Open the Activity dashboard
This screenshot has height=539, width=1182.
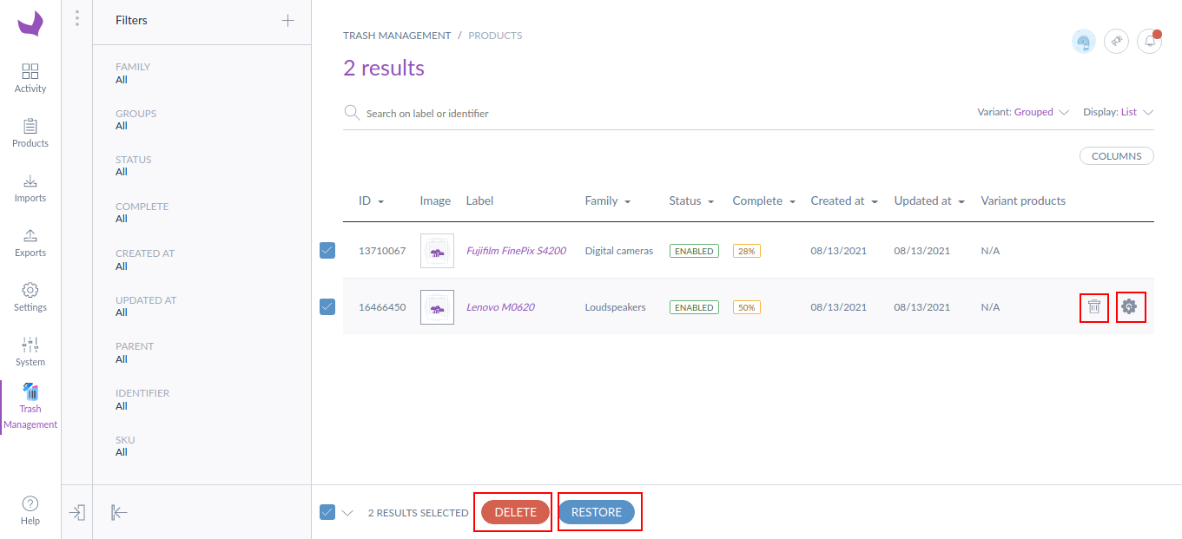(30, 78)
